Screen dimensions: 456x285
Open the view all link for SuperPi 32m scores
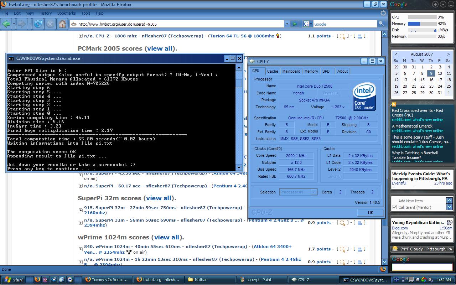coord(159,198)
